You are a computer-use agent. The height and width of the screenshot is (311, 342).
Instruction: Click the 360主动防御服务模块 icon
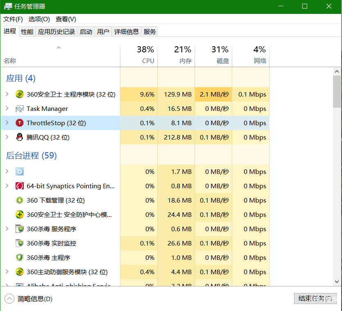pos(20,272)
